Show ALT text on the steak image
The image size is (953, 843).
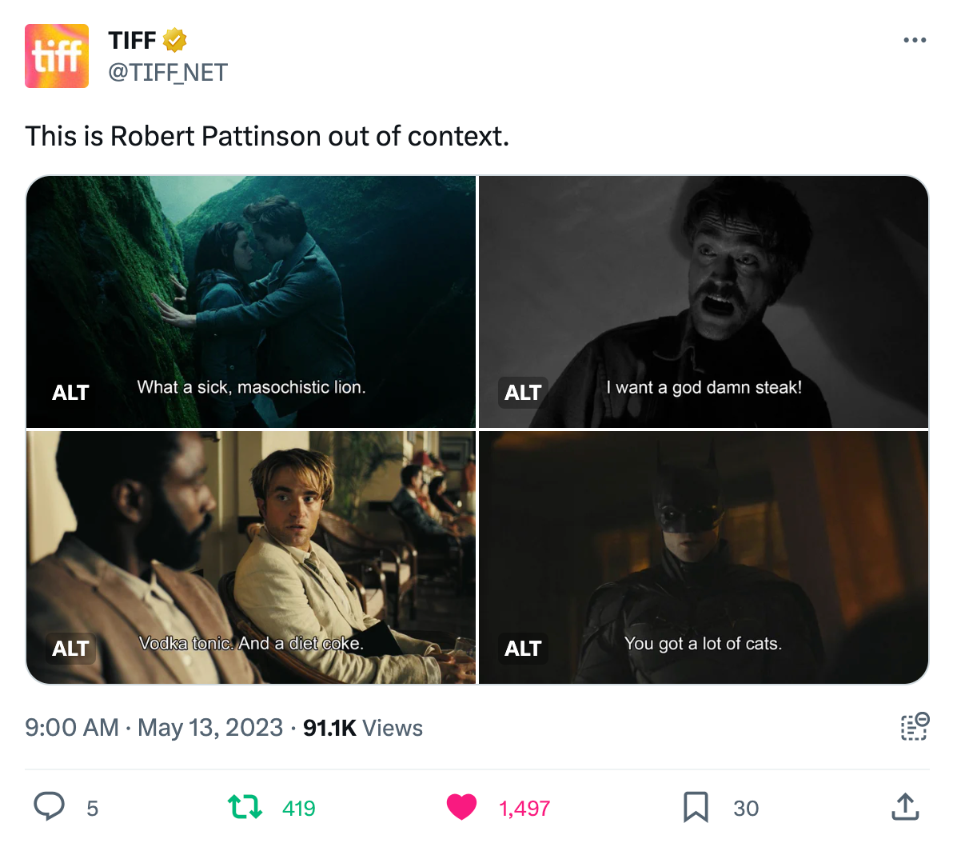[523, 392]
